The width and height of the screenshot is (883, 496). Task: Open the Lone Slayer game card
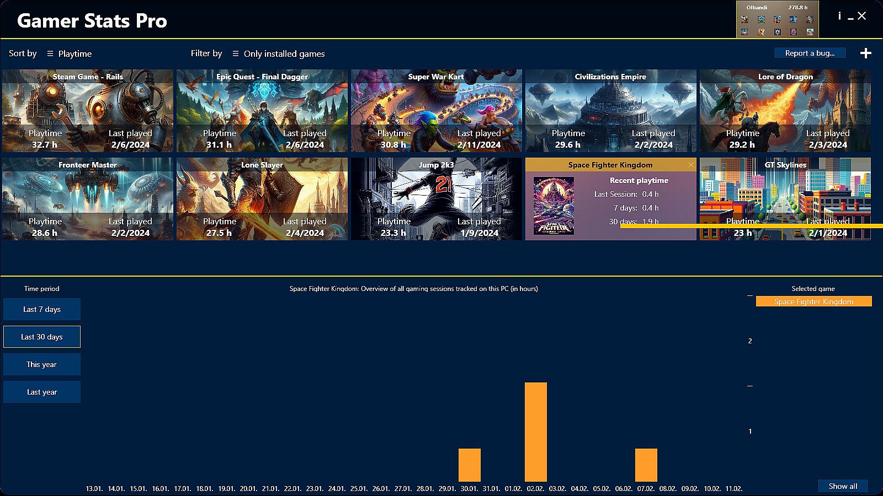pos(262,199)
